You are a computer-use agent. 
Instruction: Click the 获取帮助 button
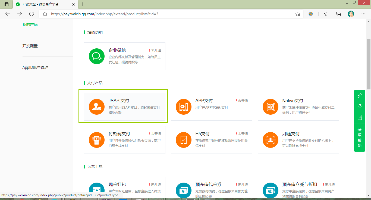360,137
